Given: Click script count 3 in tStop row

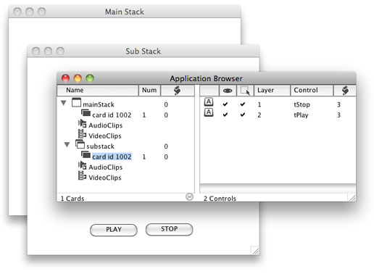Looking at the screenshot, I should [338, 104].
